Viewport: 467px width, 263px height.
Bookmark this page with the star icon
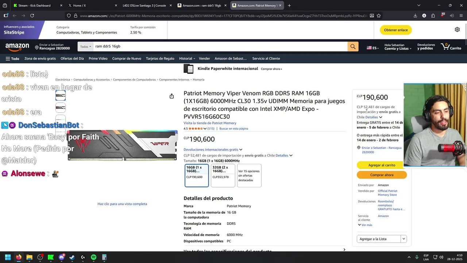(x=379, y=16)
